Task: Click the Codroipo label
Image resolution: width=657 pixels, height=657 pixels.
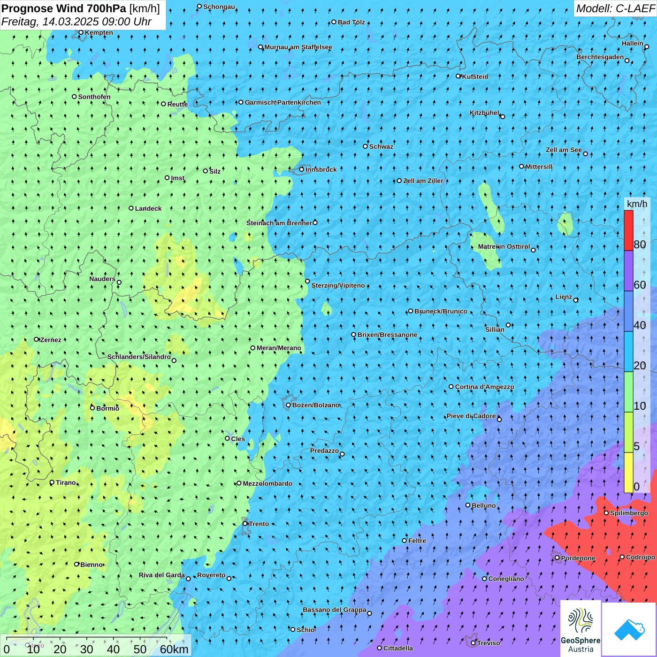Action: (x=641, y=557)
